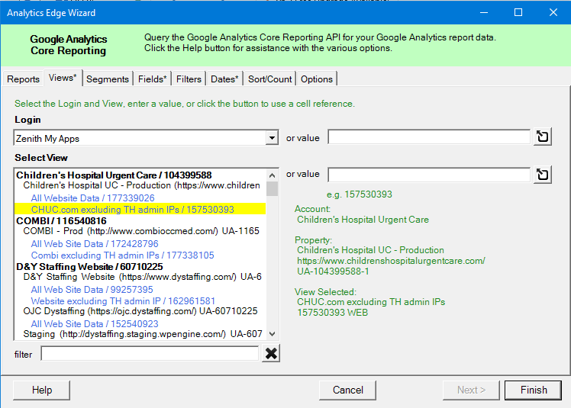Open the Sort/Count tab

269,79
